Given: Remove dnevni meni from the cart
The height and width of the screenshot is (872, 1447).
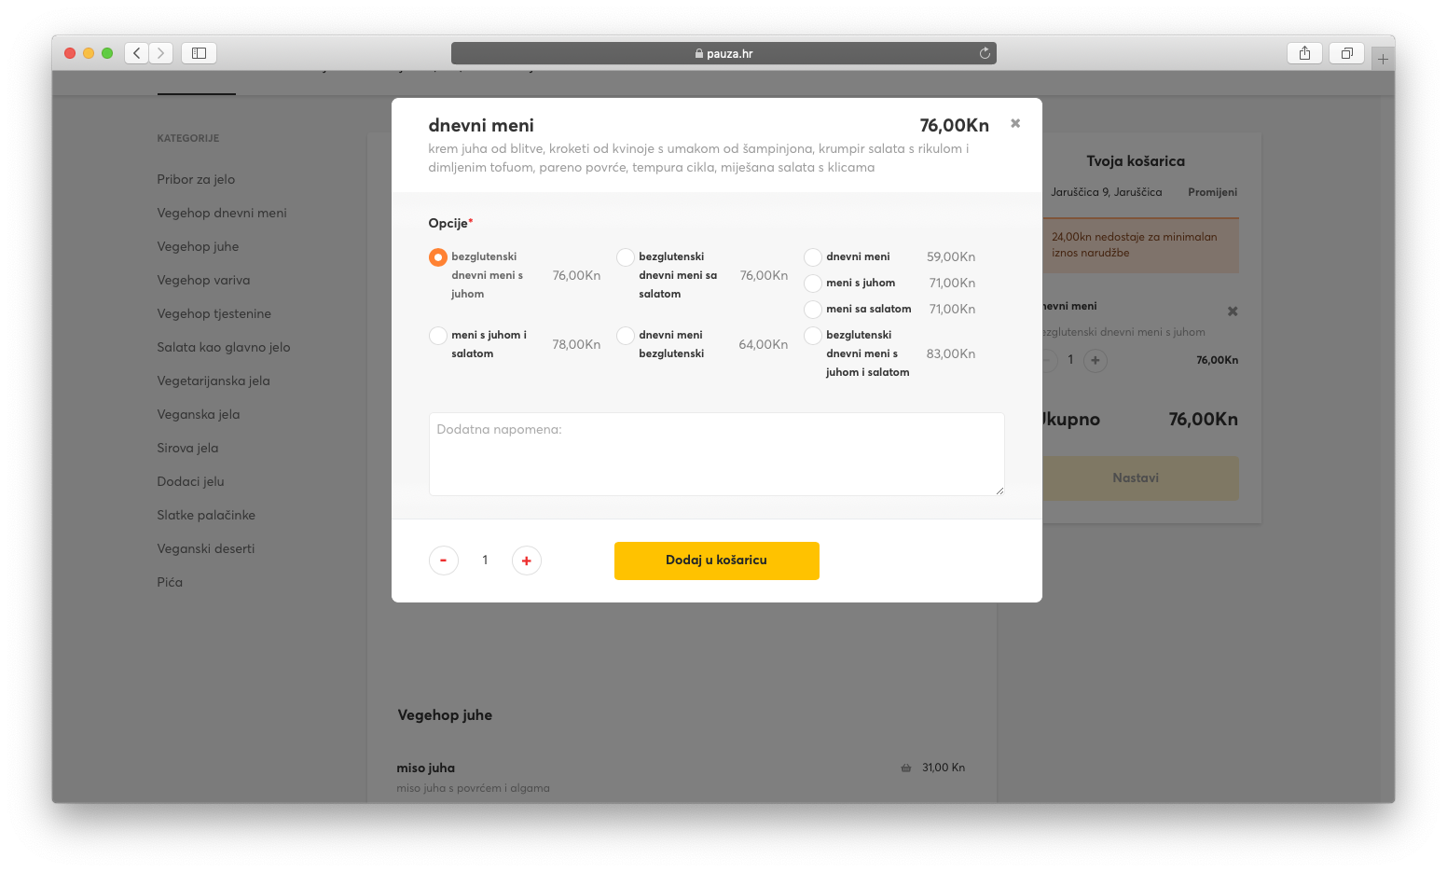Looking at the screenshot, I should click(x=1233, y=311).
